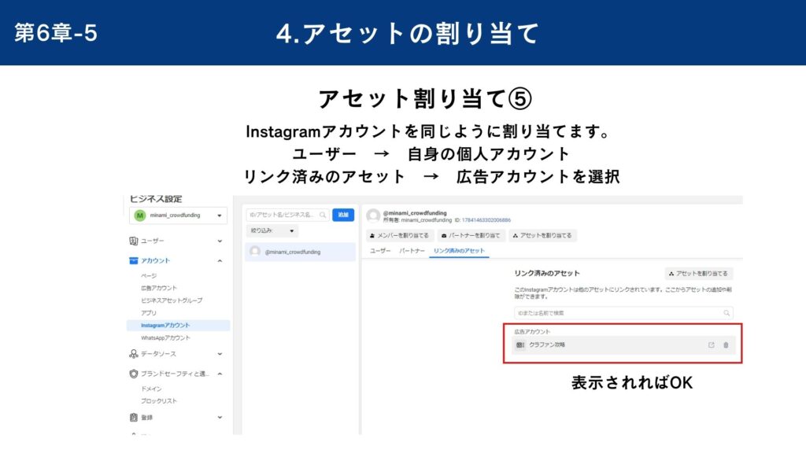Image resolution: width=806 pixels, height=453 pixels.
Task: Click the magnifier in linked assets search
Action: [727, 313]
